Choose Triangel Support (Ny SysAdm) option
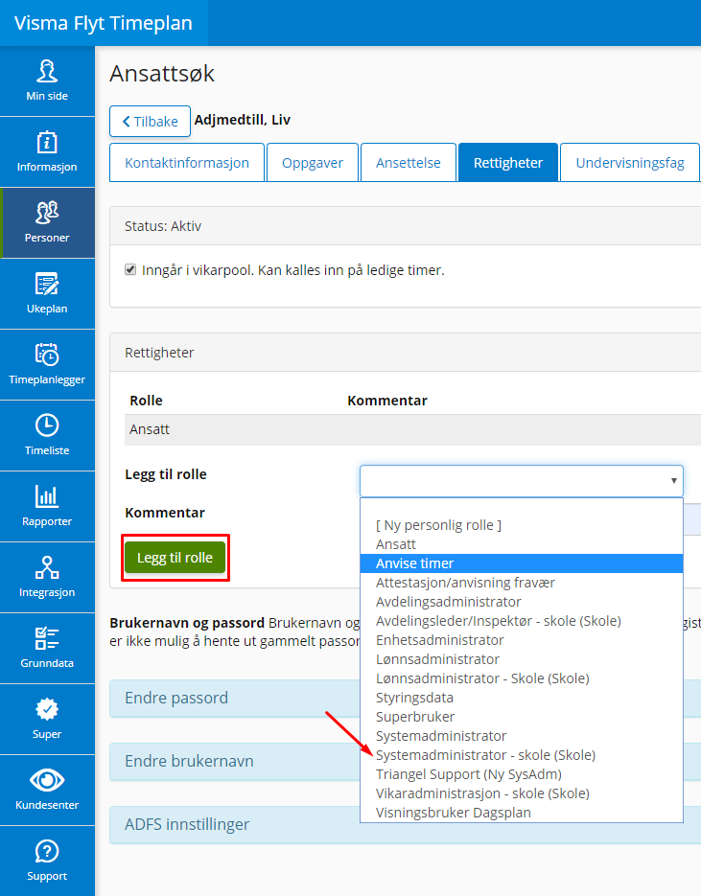Screen dimensions: 701x896 tap(522, 774)
